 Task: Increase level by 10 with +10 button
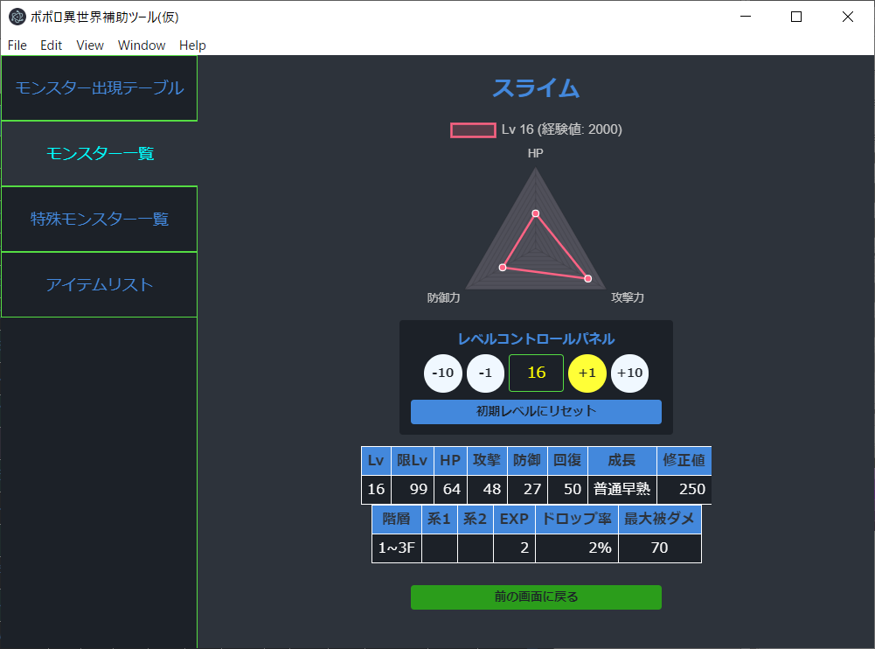(629, 373)
